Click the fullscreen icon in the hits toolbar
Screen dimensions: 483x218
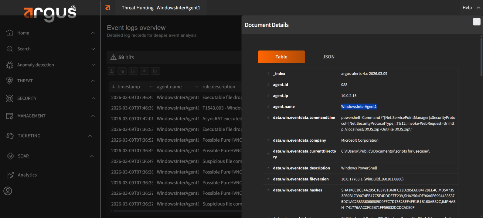(x=155, y=71)
